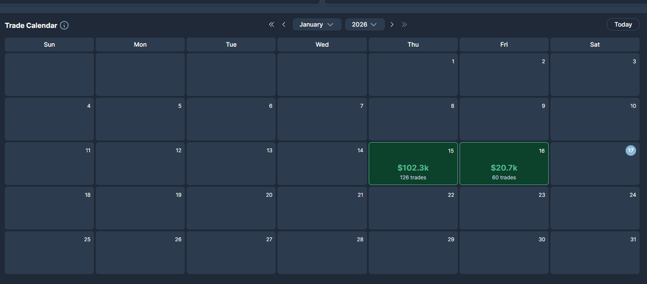Screen dimensions: 647x284
Task: Select the January 23 day cell
Action: (504, 208)
